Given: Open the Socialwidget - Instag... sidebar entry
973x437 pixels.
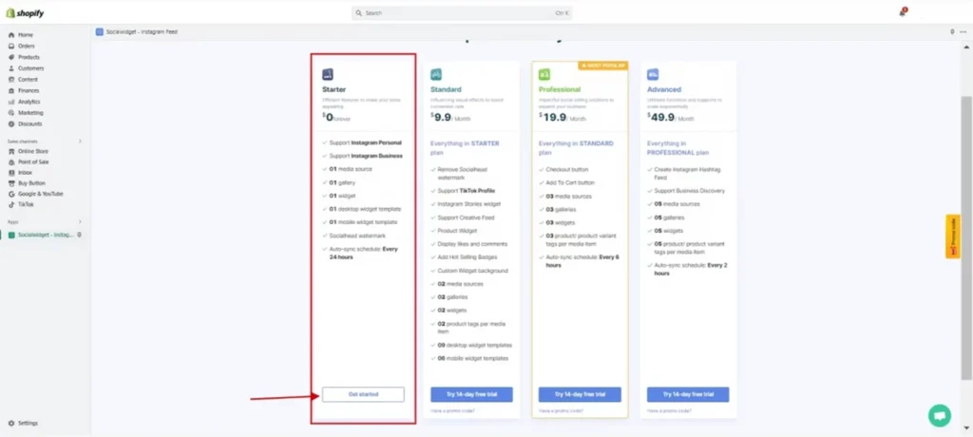Looking at the screenshot, I should [x=45, y=235].
